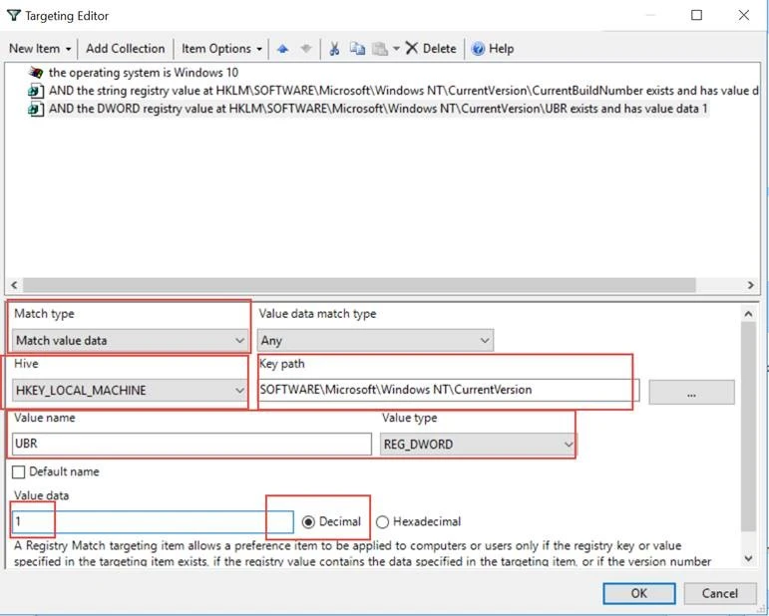769x616 pixels.
Task: Click the OK button
Action: tap(638, 593)
